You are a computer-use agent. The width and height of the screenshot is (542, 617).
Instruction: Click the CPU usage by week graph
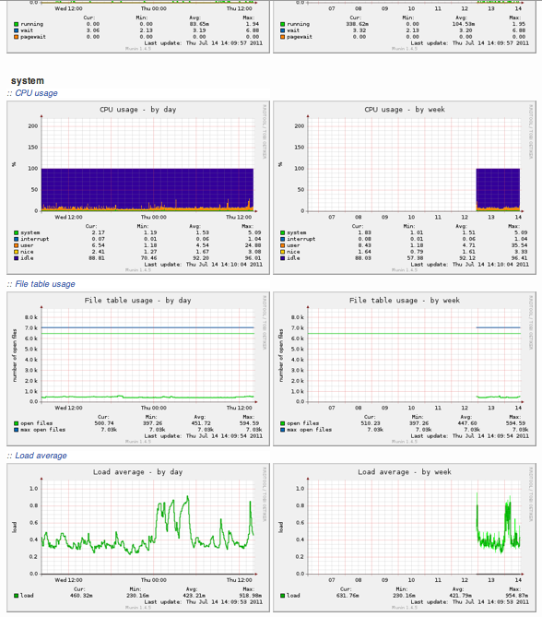(405, 188)
